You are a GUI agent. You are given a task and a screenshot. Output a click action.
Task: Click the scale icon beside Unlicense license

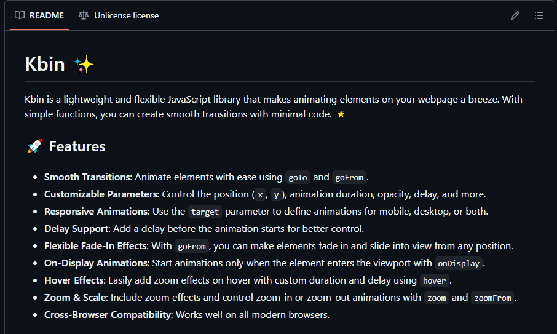(x=84, y=15)
